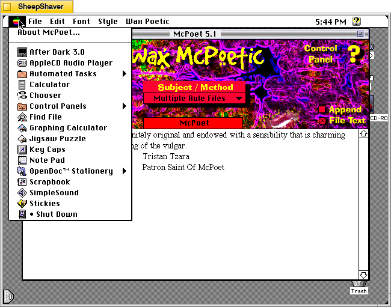This screenshot has height=307, width=391.
Task: Toggle the File Text checkbox
Action: click(322, 121)
